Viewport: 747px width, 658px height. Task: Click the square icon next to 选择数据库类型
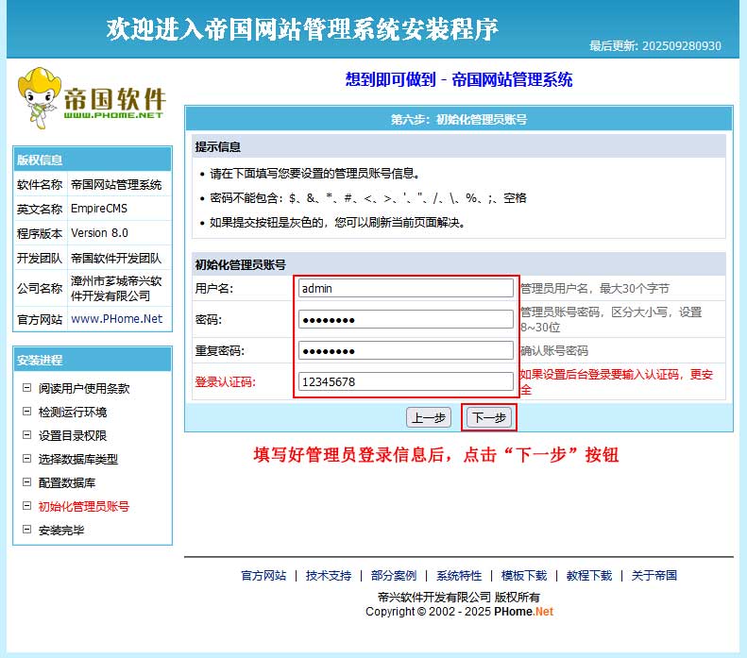tap(26, 459)
